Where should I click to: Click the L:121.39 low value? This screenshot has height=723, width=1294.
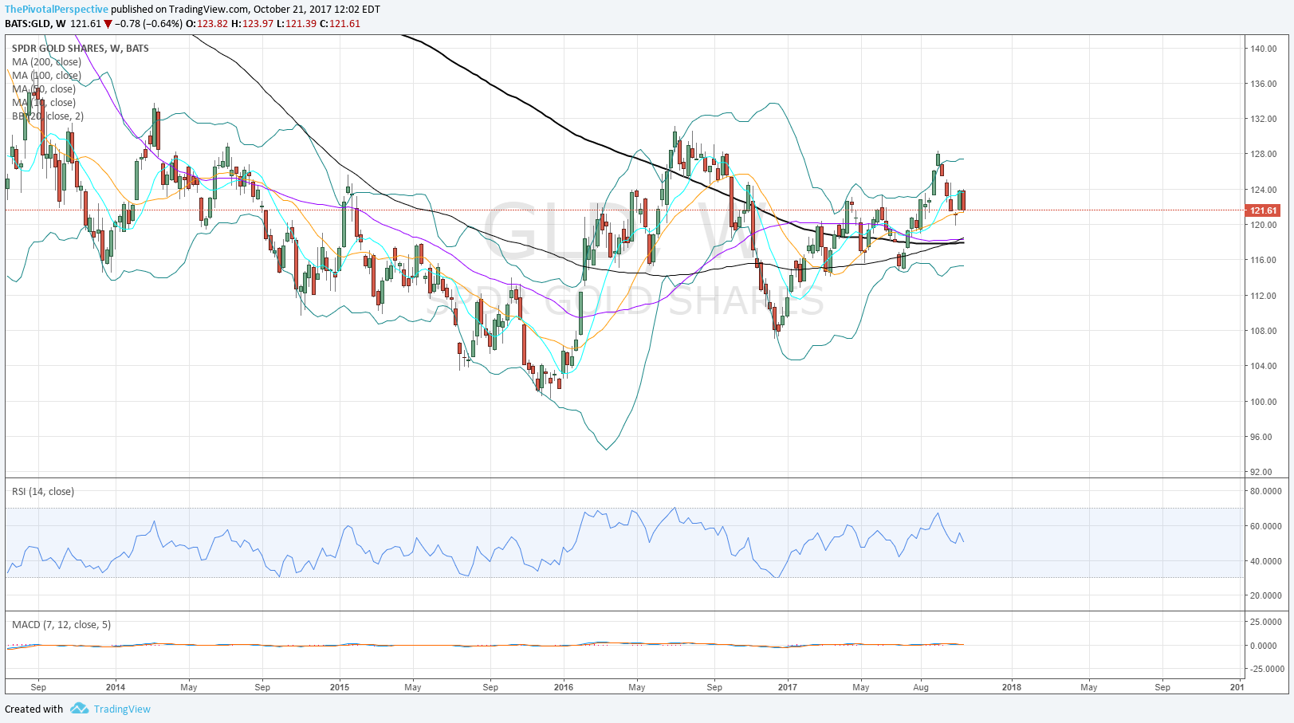click(x=297, y=24)
